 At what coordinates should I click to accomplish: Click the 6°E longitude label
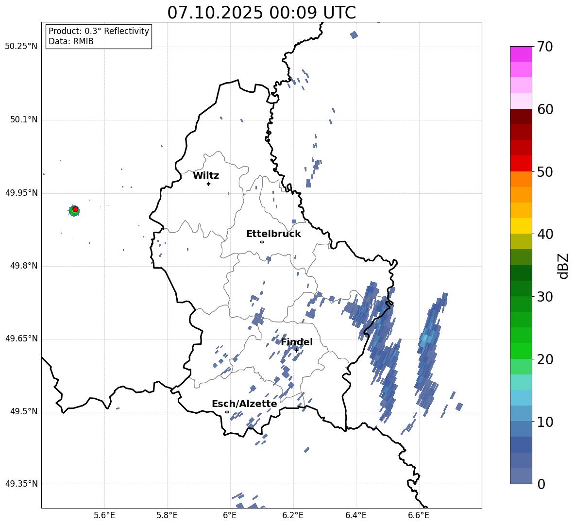pos(230,515)
